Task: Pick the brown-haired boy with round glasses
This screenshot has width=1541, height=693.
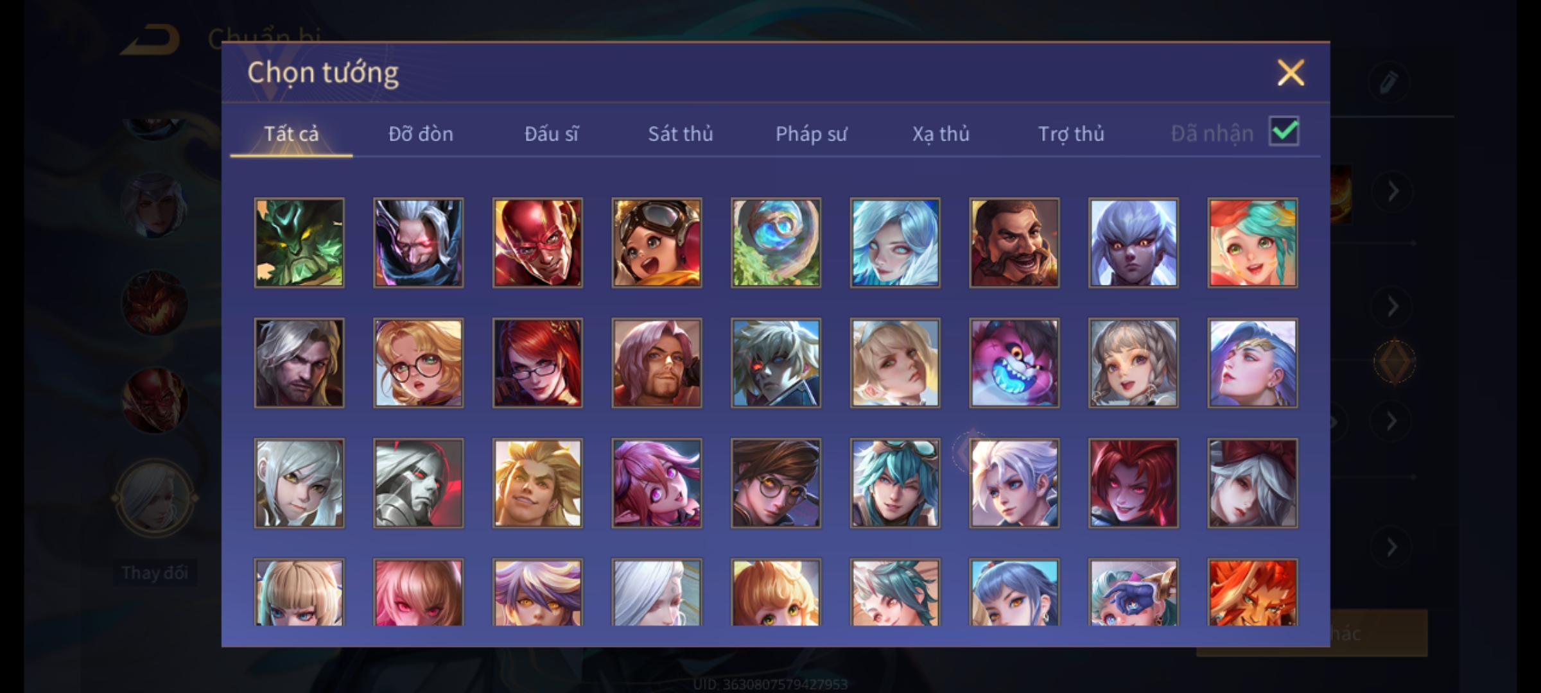Action: (x=776, y=483)
